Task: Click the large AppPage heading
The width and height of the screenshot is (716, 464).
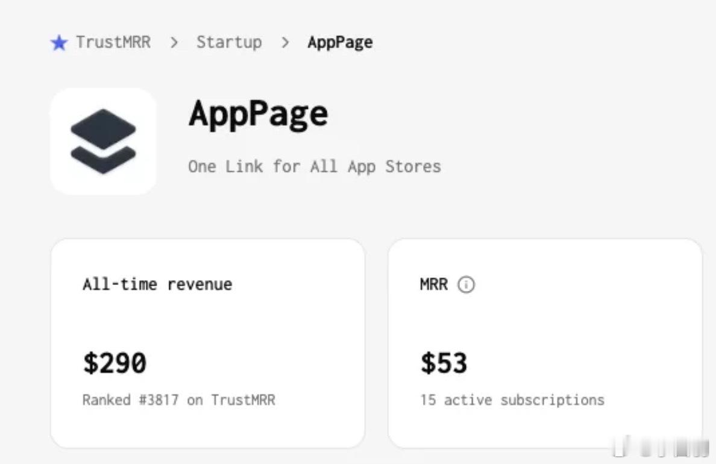Action: (x=259, y=114)
